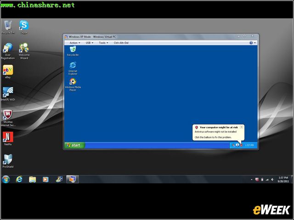Screen dimensions: 294x220
Task: Launch McAfee Internet Security shortcut
Action: coord(8,118)
